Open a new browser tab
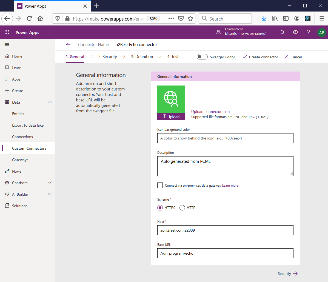Screen dimensions: 328x282 pos(96,6)
